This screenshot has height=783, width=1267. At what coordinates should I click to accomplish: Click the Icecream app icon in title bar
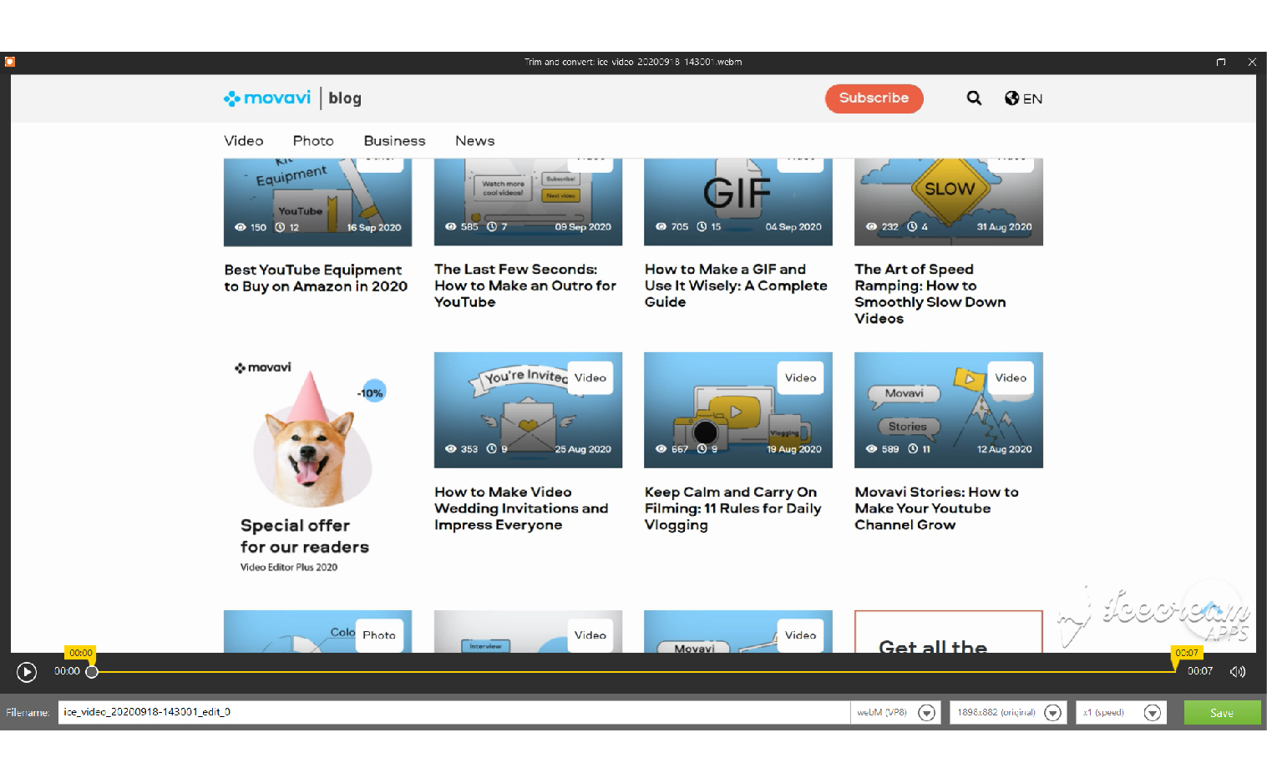[10, 62]
